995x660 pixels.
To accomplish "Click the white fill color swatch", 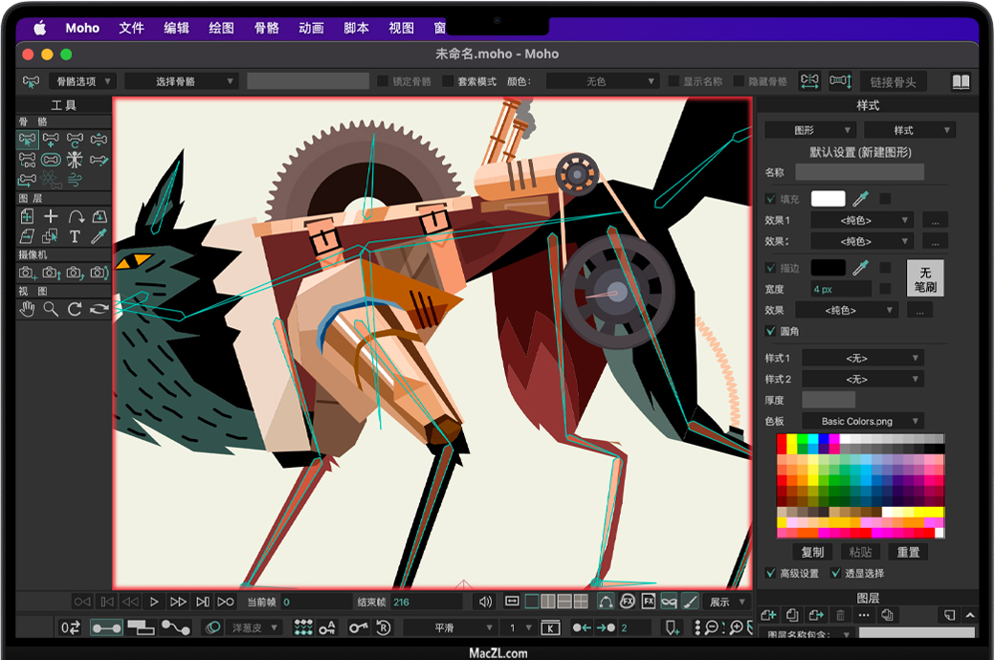I will [829, 199].
